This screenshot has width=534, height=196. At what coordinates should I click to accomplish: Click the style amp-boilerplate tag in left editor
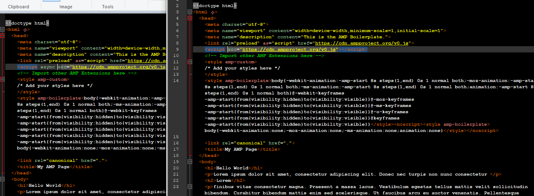point(50,98)
